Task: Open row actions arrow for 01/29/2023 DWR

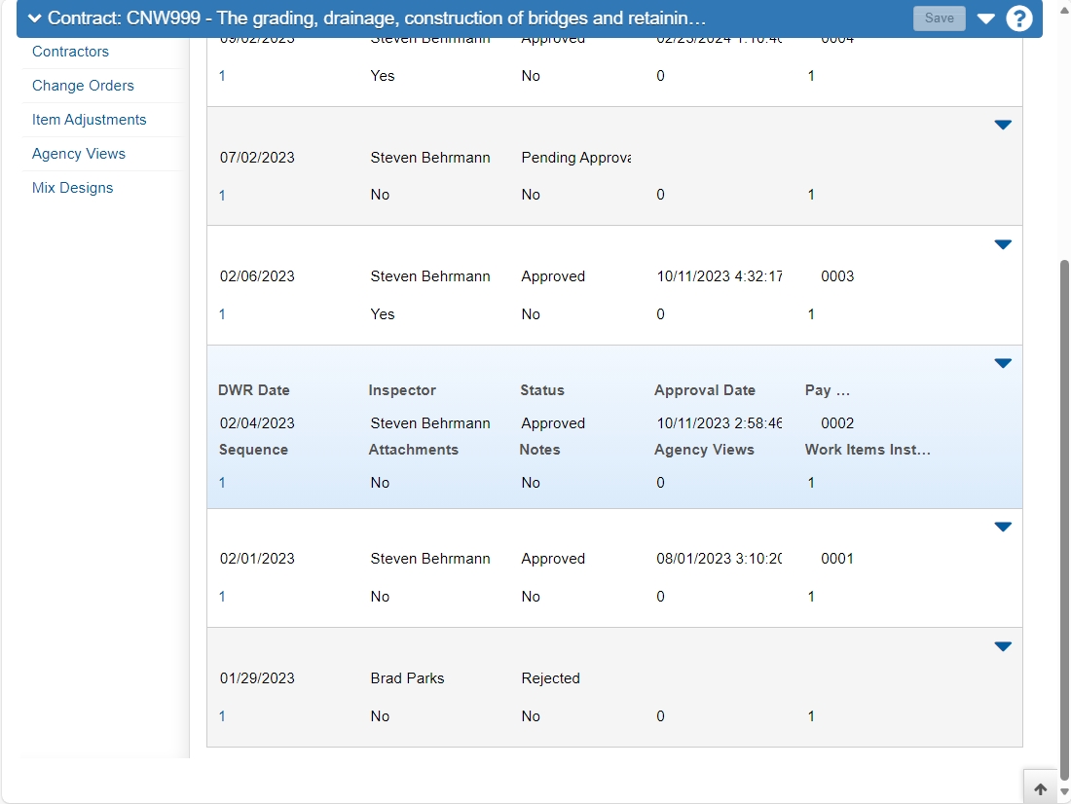Action: pyautogui.click(x=1003, y=646)
